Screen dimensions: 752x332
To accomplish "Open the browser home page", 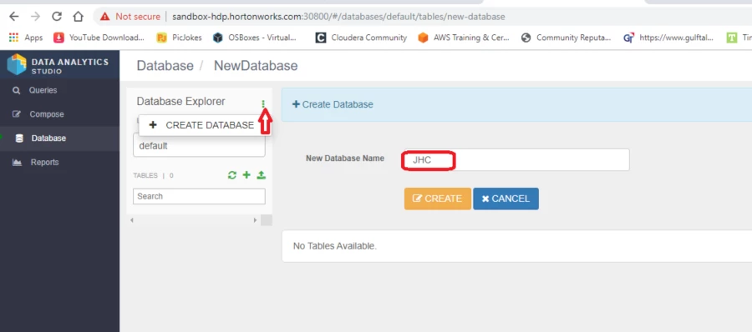I will [78, 17].
